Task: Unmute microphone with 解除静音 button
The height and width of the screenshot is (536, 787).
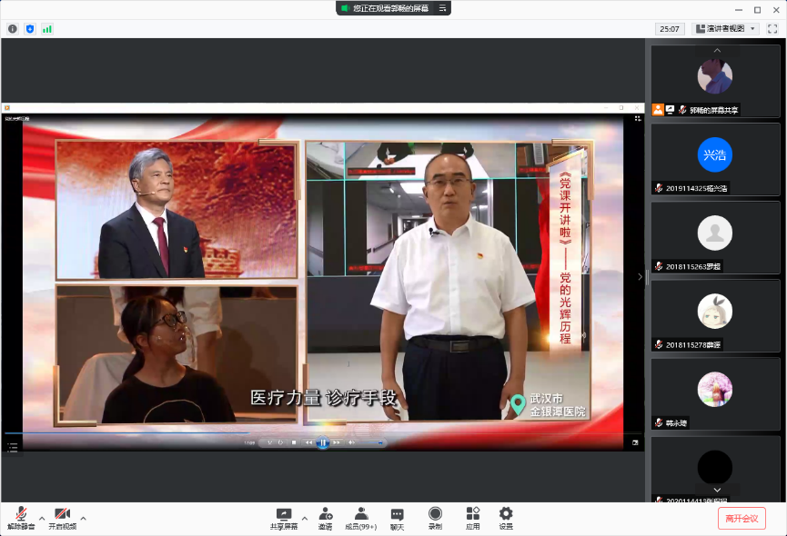Action: 20,518
